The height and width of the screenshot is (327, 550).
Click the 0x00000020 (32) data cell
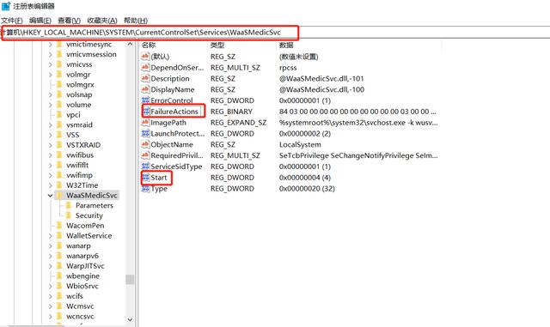[x=307, y=189]
